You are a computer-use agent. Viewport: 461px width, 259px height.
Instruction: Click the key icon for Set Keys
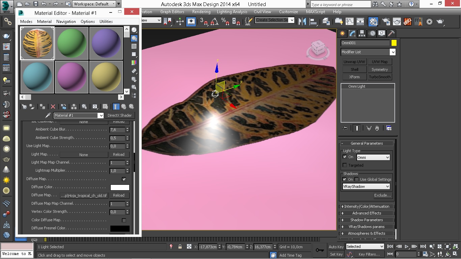coord(320,250)
